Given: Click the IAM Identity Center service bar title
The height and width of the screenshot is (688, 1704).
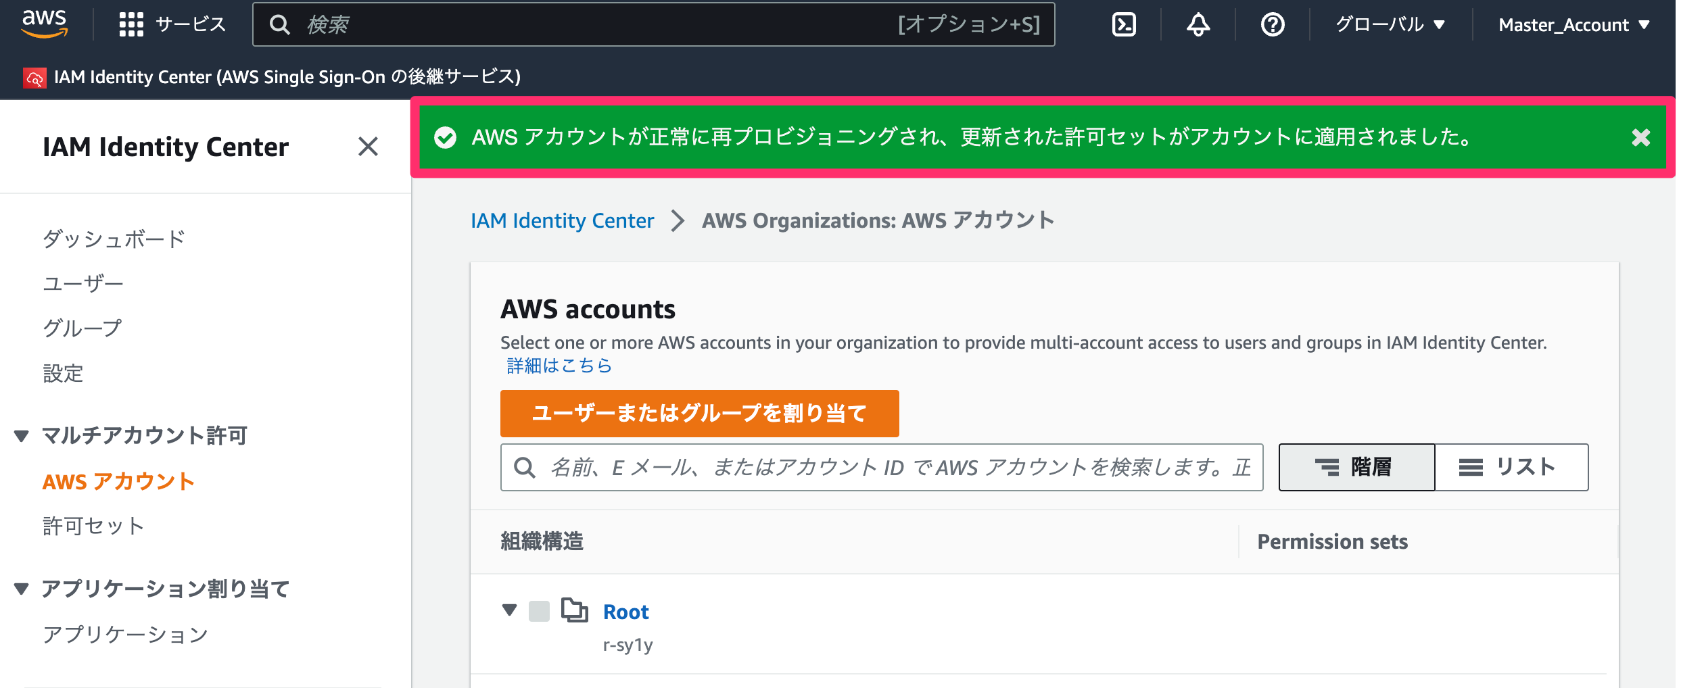Looking at the screenshot, I should [x=287, y=77].
